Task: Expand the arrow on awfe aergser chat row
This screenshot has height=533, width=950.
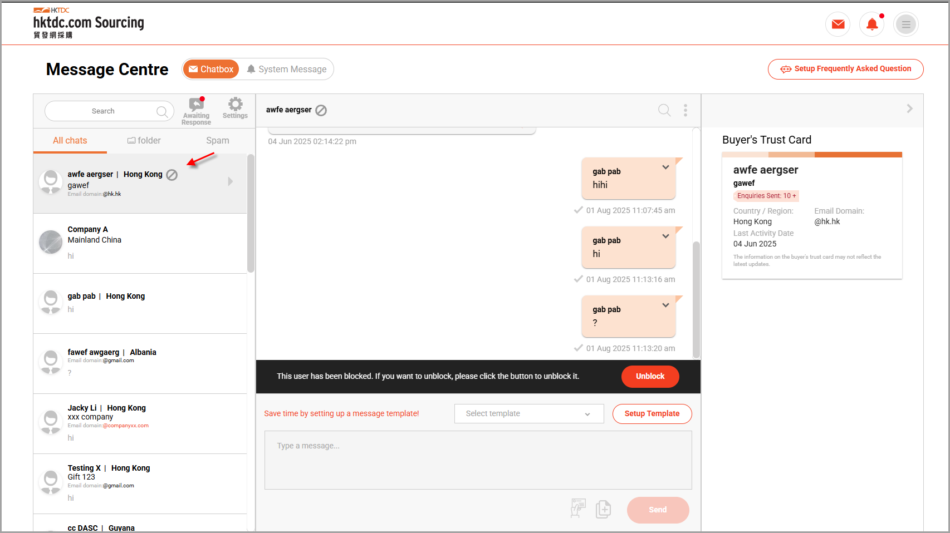Action: click(231, 181)
